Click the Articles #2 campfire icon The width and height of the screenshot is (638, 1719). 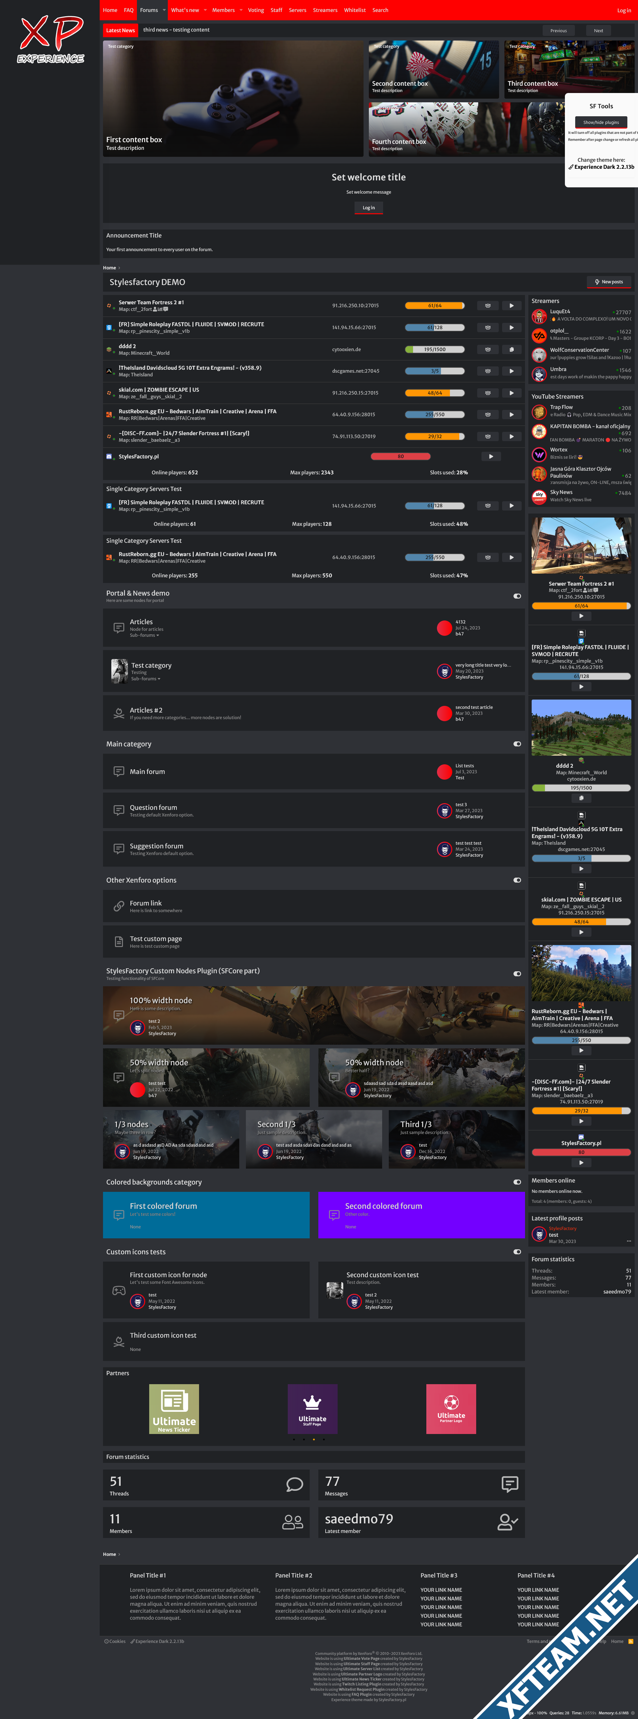pyautogui.click(x=119, y=714)
